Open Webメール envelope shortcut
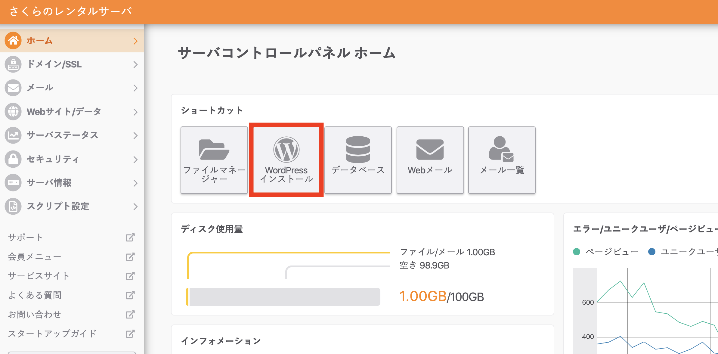The image size is (718, 354). (430, 160)
